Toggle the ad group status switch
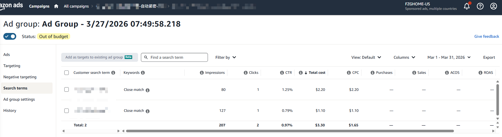Viewport: 502px width, 137px height. 10,36
